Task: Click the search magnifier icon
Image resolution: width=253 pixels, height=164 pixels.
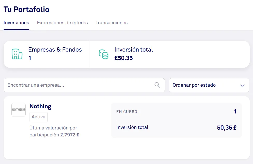Action: click(157, 85)
